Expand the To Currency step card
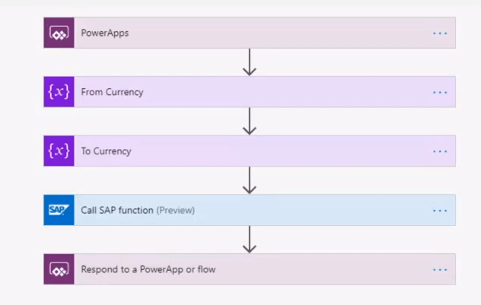 251,151
